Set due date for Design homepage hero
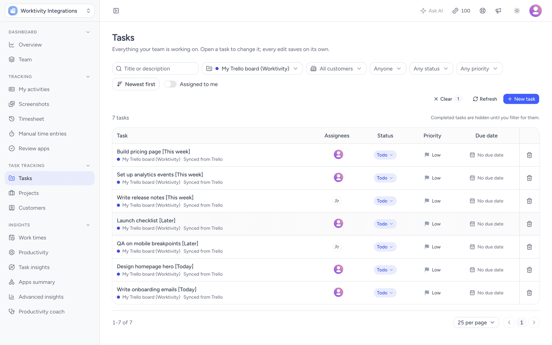This screenshot has width=552, height=345. [x=486, y=270]
